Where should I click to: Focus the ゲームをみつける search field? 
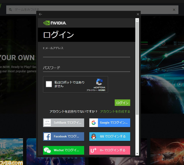click(92, 10)
